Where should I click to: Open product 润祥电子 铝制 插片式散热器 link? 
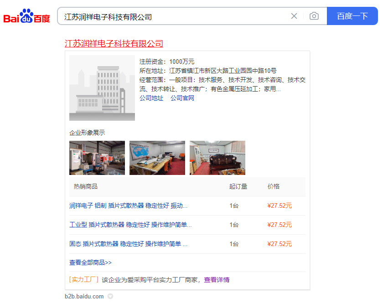click(129, 205)
